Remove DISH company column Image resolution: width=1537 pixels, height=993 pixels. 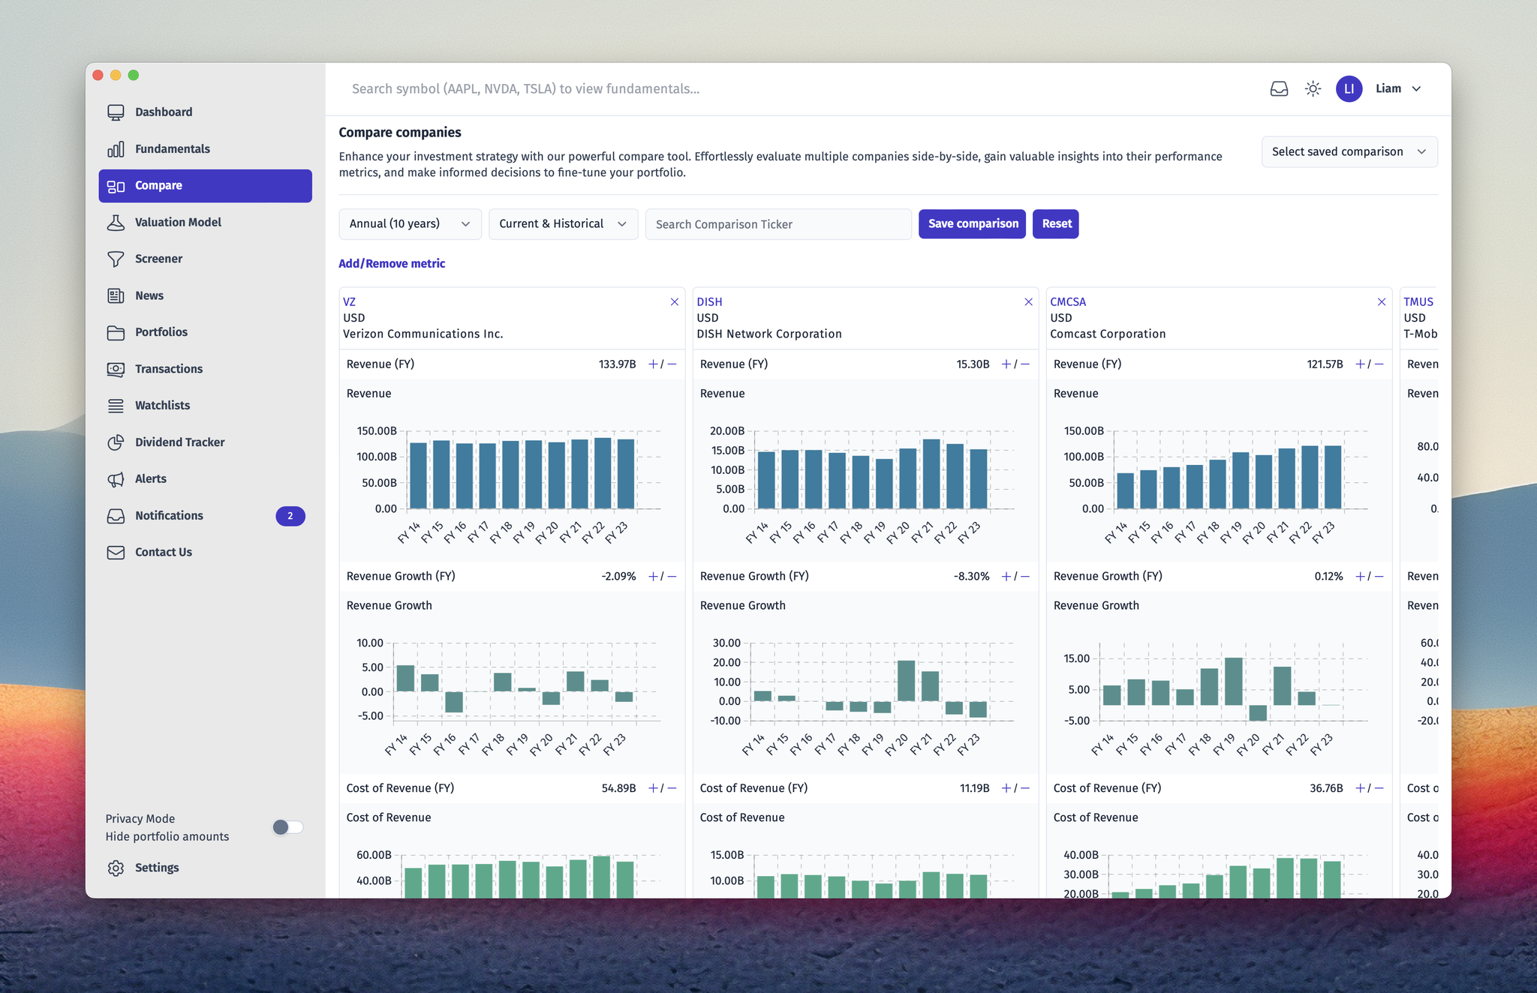click(1028, 302)
